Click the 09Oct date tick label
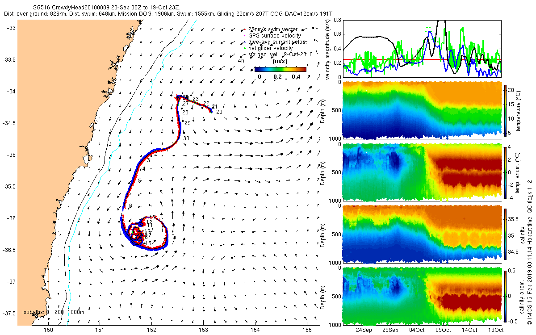Image resolution: width=536 pixels, height=335 pixels. coord(443,330)
